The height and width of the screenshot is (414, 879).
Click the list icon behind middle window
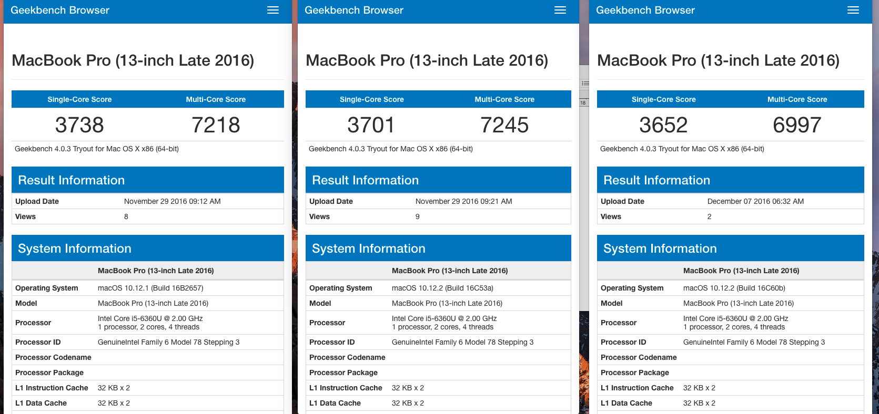[584, 83]
